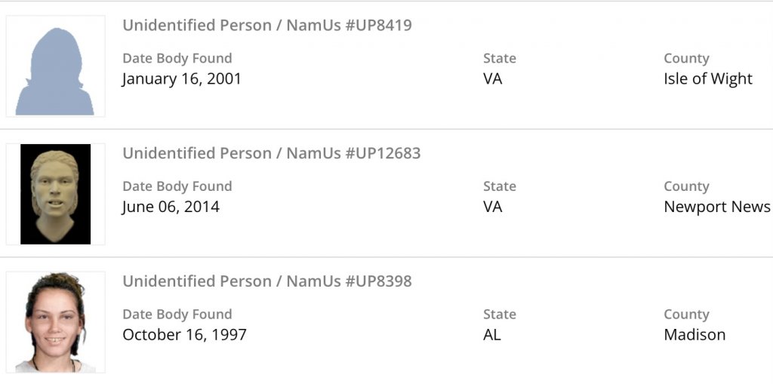This screenshot has height=384, width=773.
Task: Click VA state in the #UP8419 record
Action: 492,79
